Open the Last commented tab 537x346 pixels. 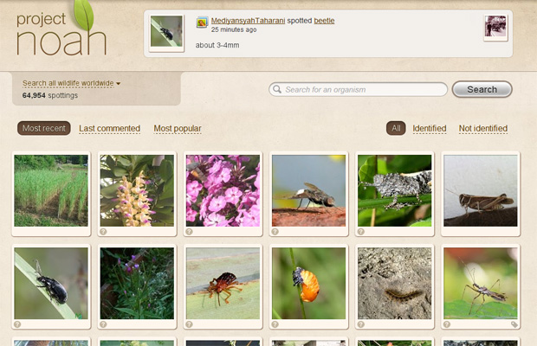tap(109, 129)
